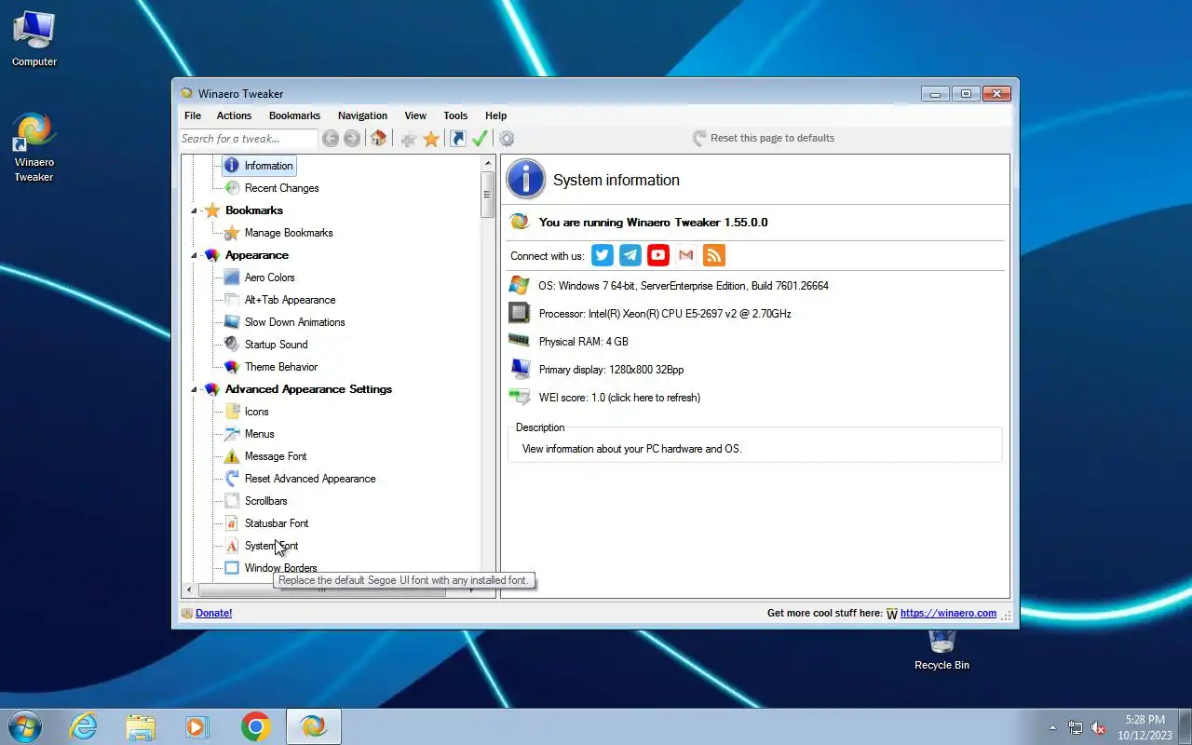Select Alt+Tab Appearance tree item
The height and width of the screenshot is (745, 1192).
[290, 300]
